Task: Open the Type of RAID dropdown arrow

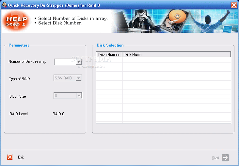Action: tap(78, 78)
